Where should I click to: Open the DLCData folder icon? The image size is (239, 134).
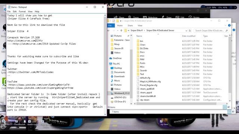pyautogui.click(x=138, y=48)
